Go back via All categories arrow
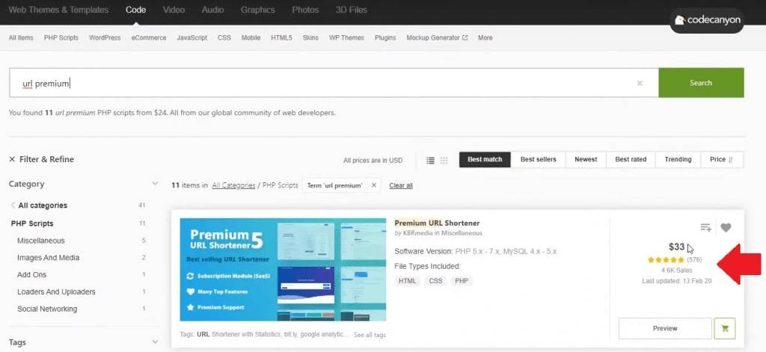The height and width of the screenshot is (352, 766). 13,206
